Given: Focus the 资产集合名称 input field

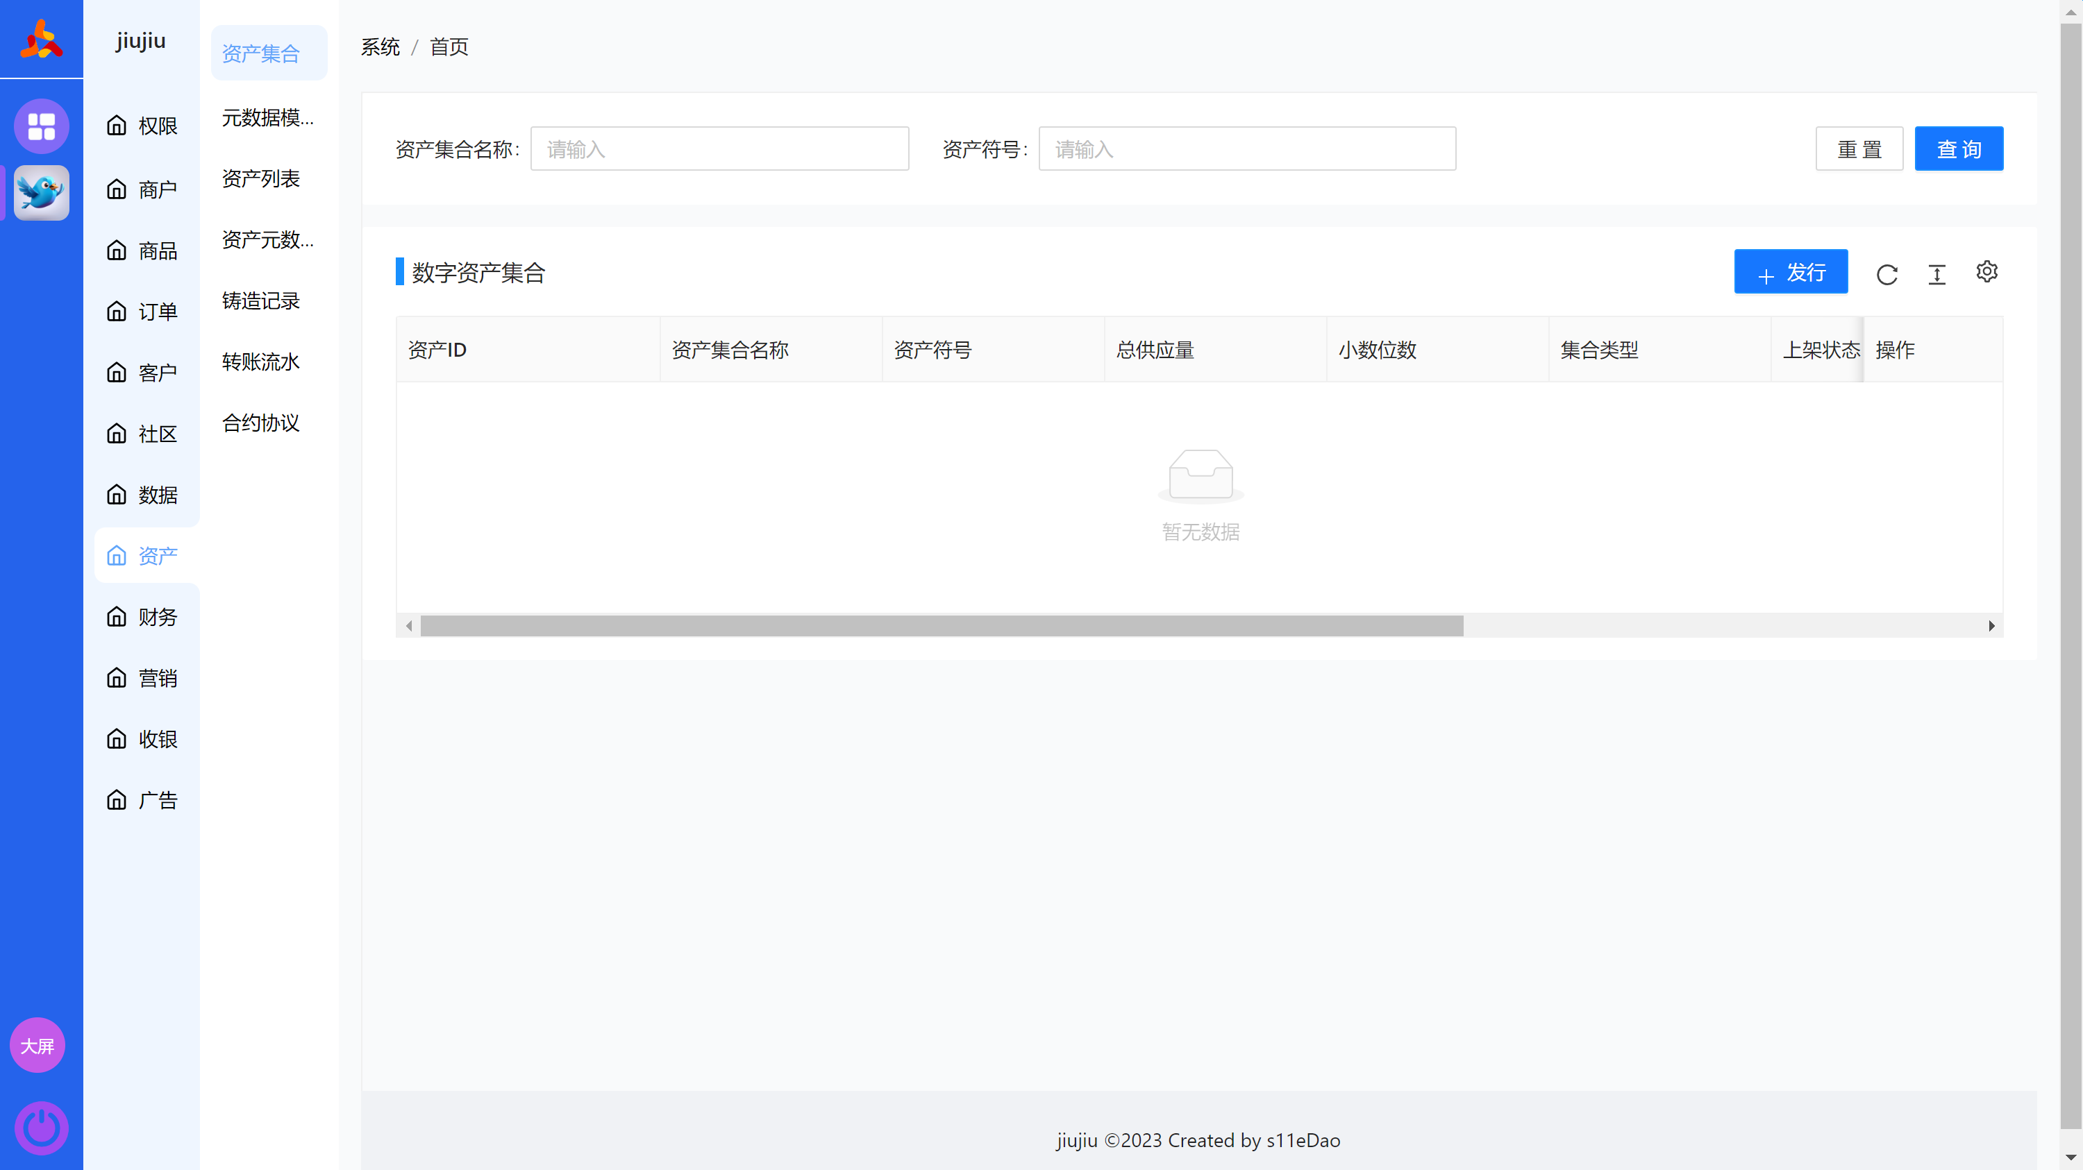Looking at the screenshot, I should 719,149.
